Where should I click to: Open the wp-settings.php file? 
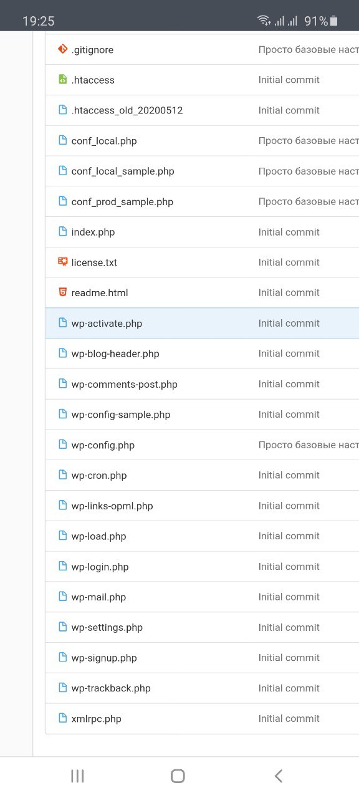(x=107, y=628)
